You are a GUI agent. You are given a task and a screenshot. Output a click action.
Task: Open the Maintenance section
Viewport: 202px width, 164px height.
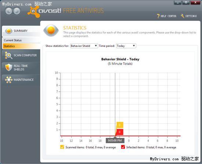click(21, 80)
